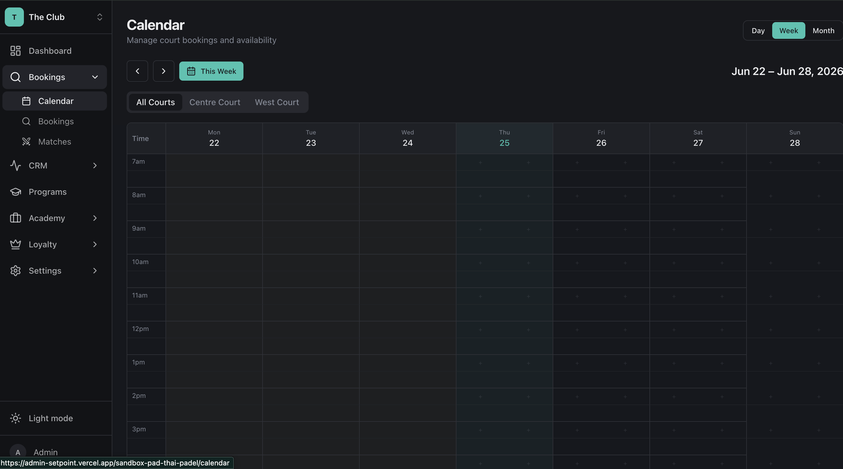Select the All Courts tab
The width and height of the screenshot is (843, 469).
155,102
